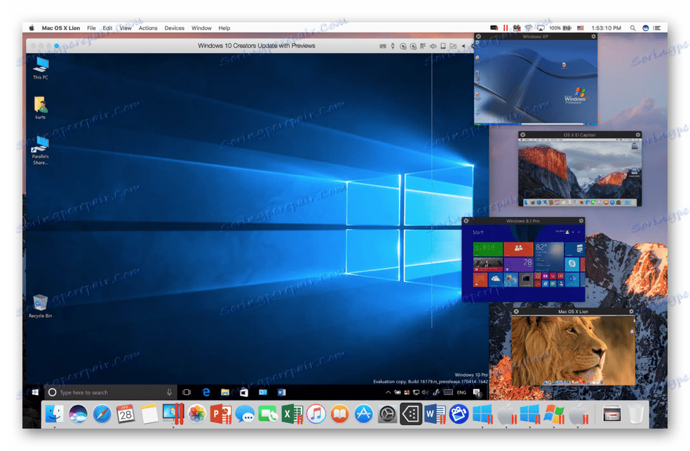Click the mobile device icon in Parallels toolbar

[x=443, y=46]
